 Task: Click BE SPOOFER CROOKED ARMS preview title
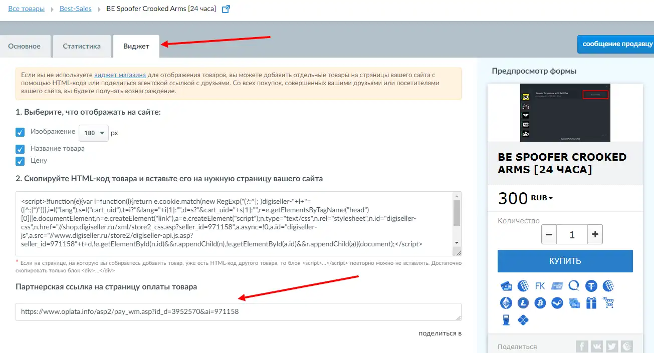[562, 163]
